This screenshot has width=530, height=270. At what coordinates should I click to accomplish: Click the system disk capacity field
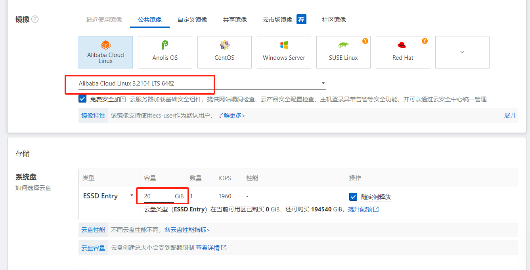159,196
